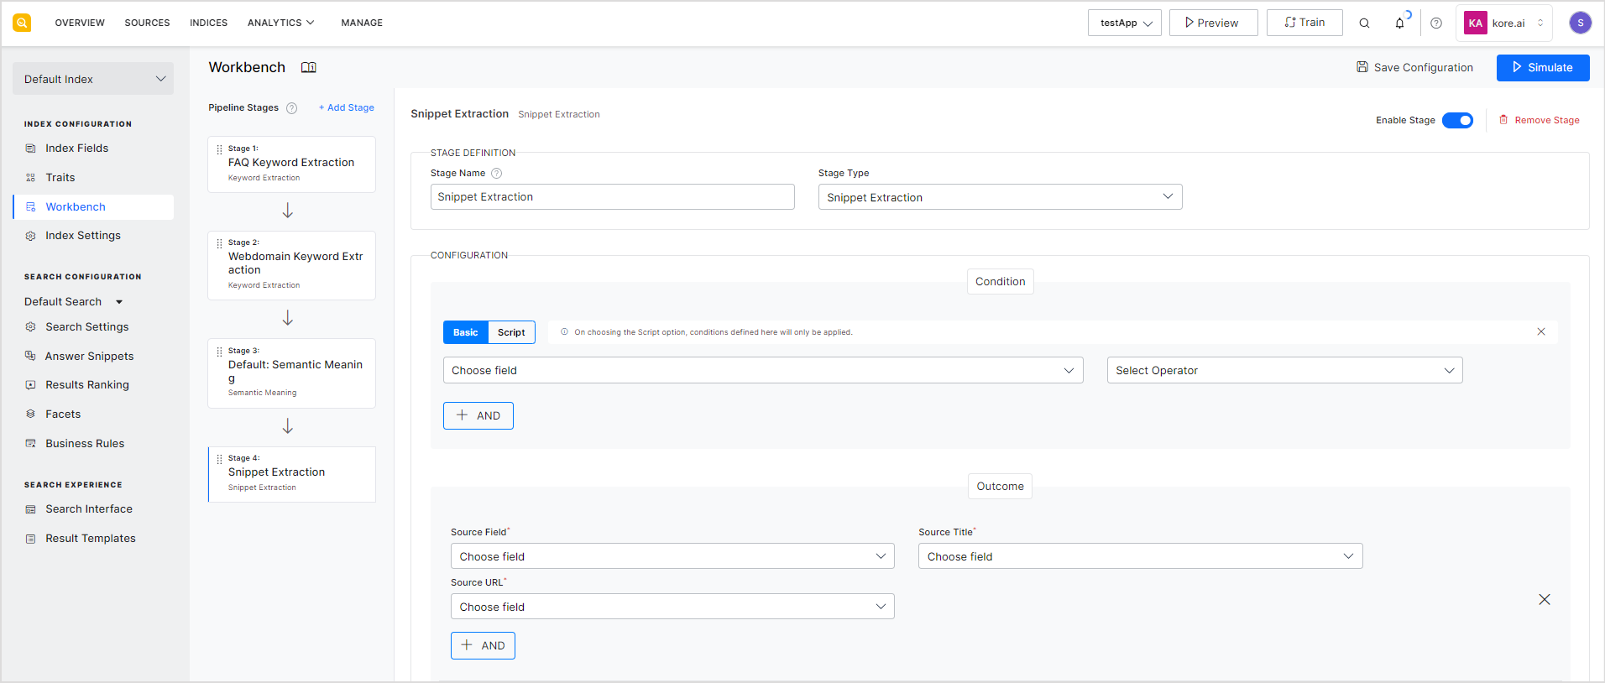This screenshot has width=1605, height=683.
Task: Click Remove Stage
Action: click(1540, 121)
